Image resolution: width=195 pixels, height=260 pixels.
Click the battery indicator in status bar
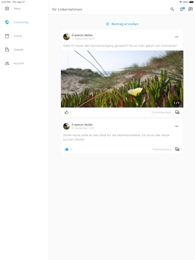point(191,2)
